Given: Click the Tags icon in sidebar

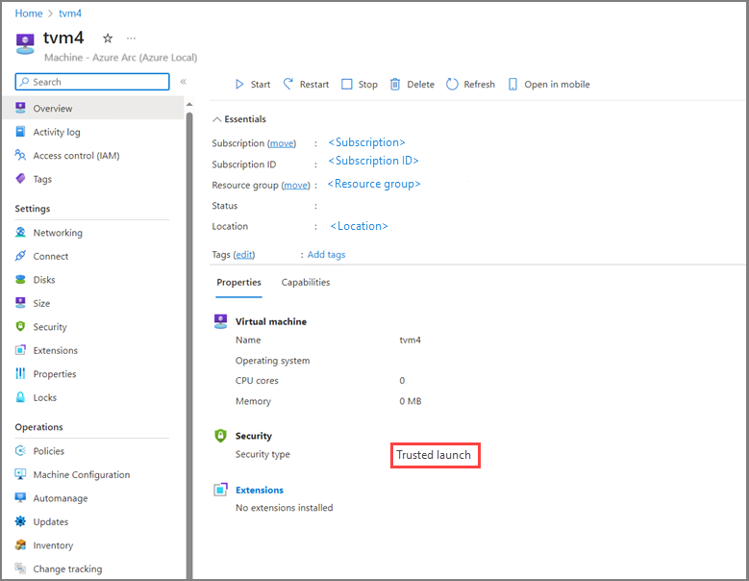Looking at the screenshot, I should coord(20,179).
